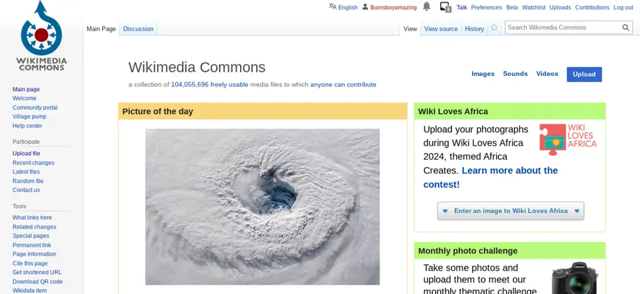Open the Uploads link
Image resolution: width=640 pixels, height=294 pixels.
tap(560, 7)
